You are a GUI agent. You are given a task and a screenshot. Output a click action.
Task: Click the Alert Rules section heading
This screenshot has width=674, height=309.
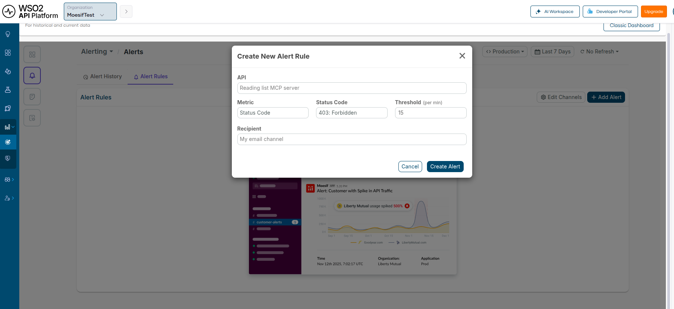[x=96, y=97]
